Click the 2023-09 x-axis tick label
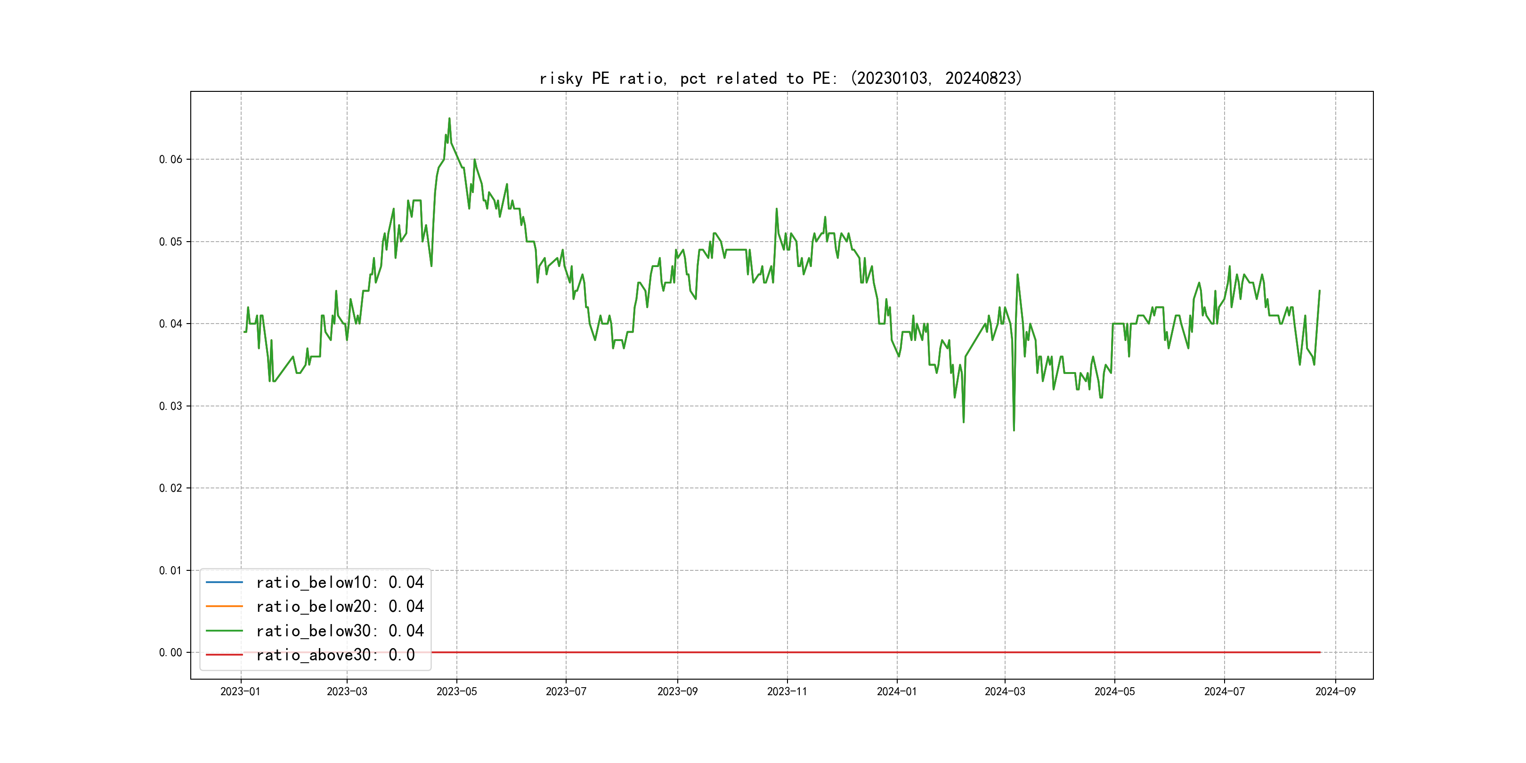Image resolution: width=1526 pixels, height=763 pixels. pyautogui.click(x=677, y=691)
